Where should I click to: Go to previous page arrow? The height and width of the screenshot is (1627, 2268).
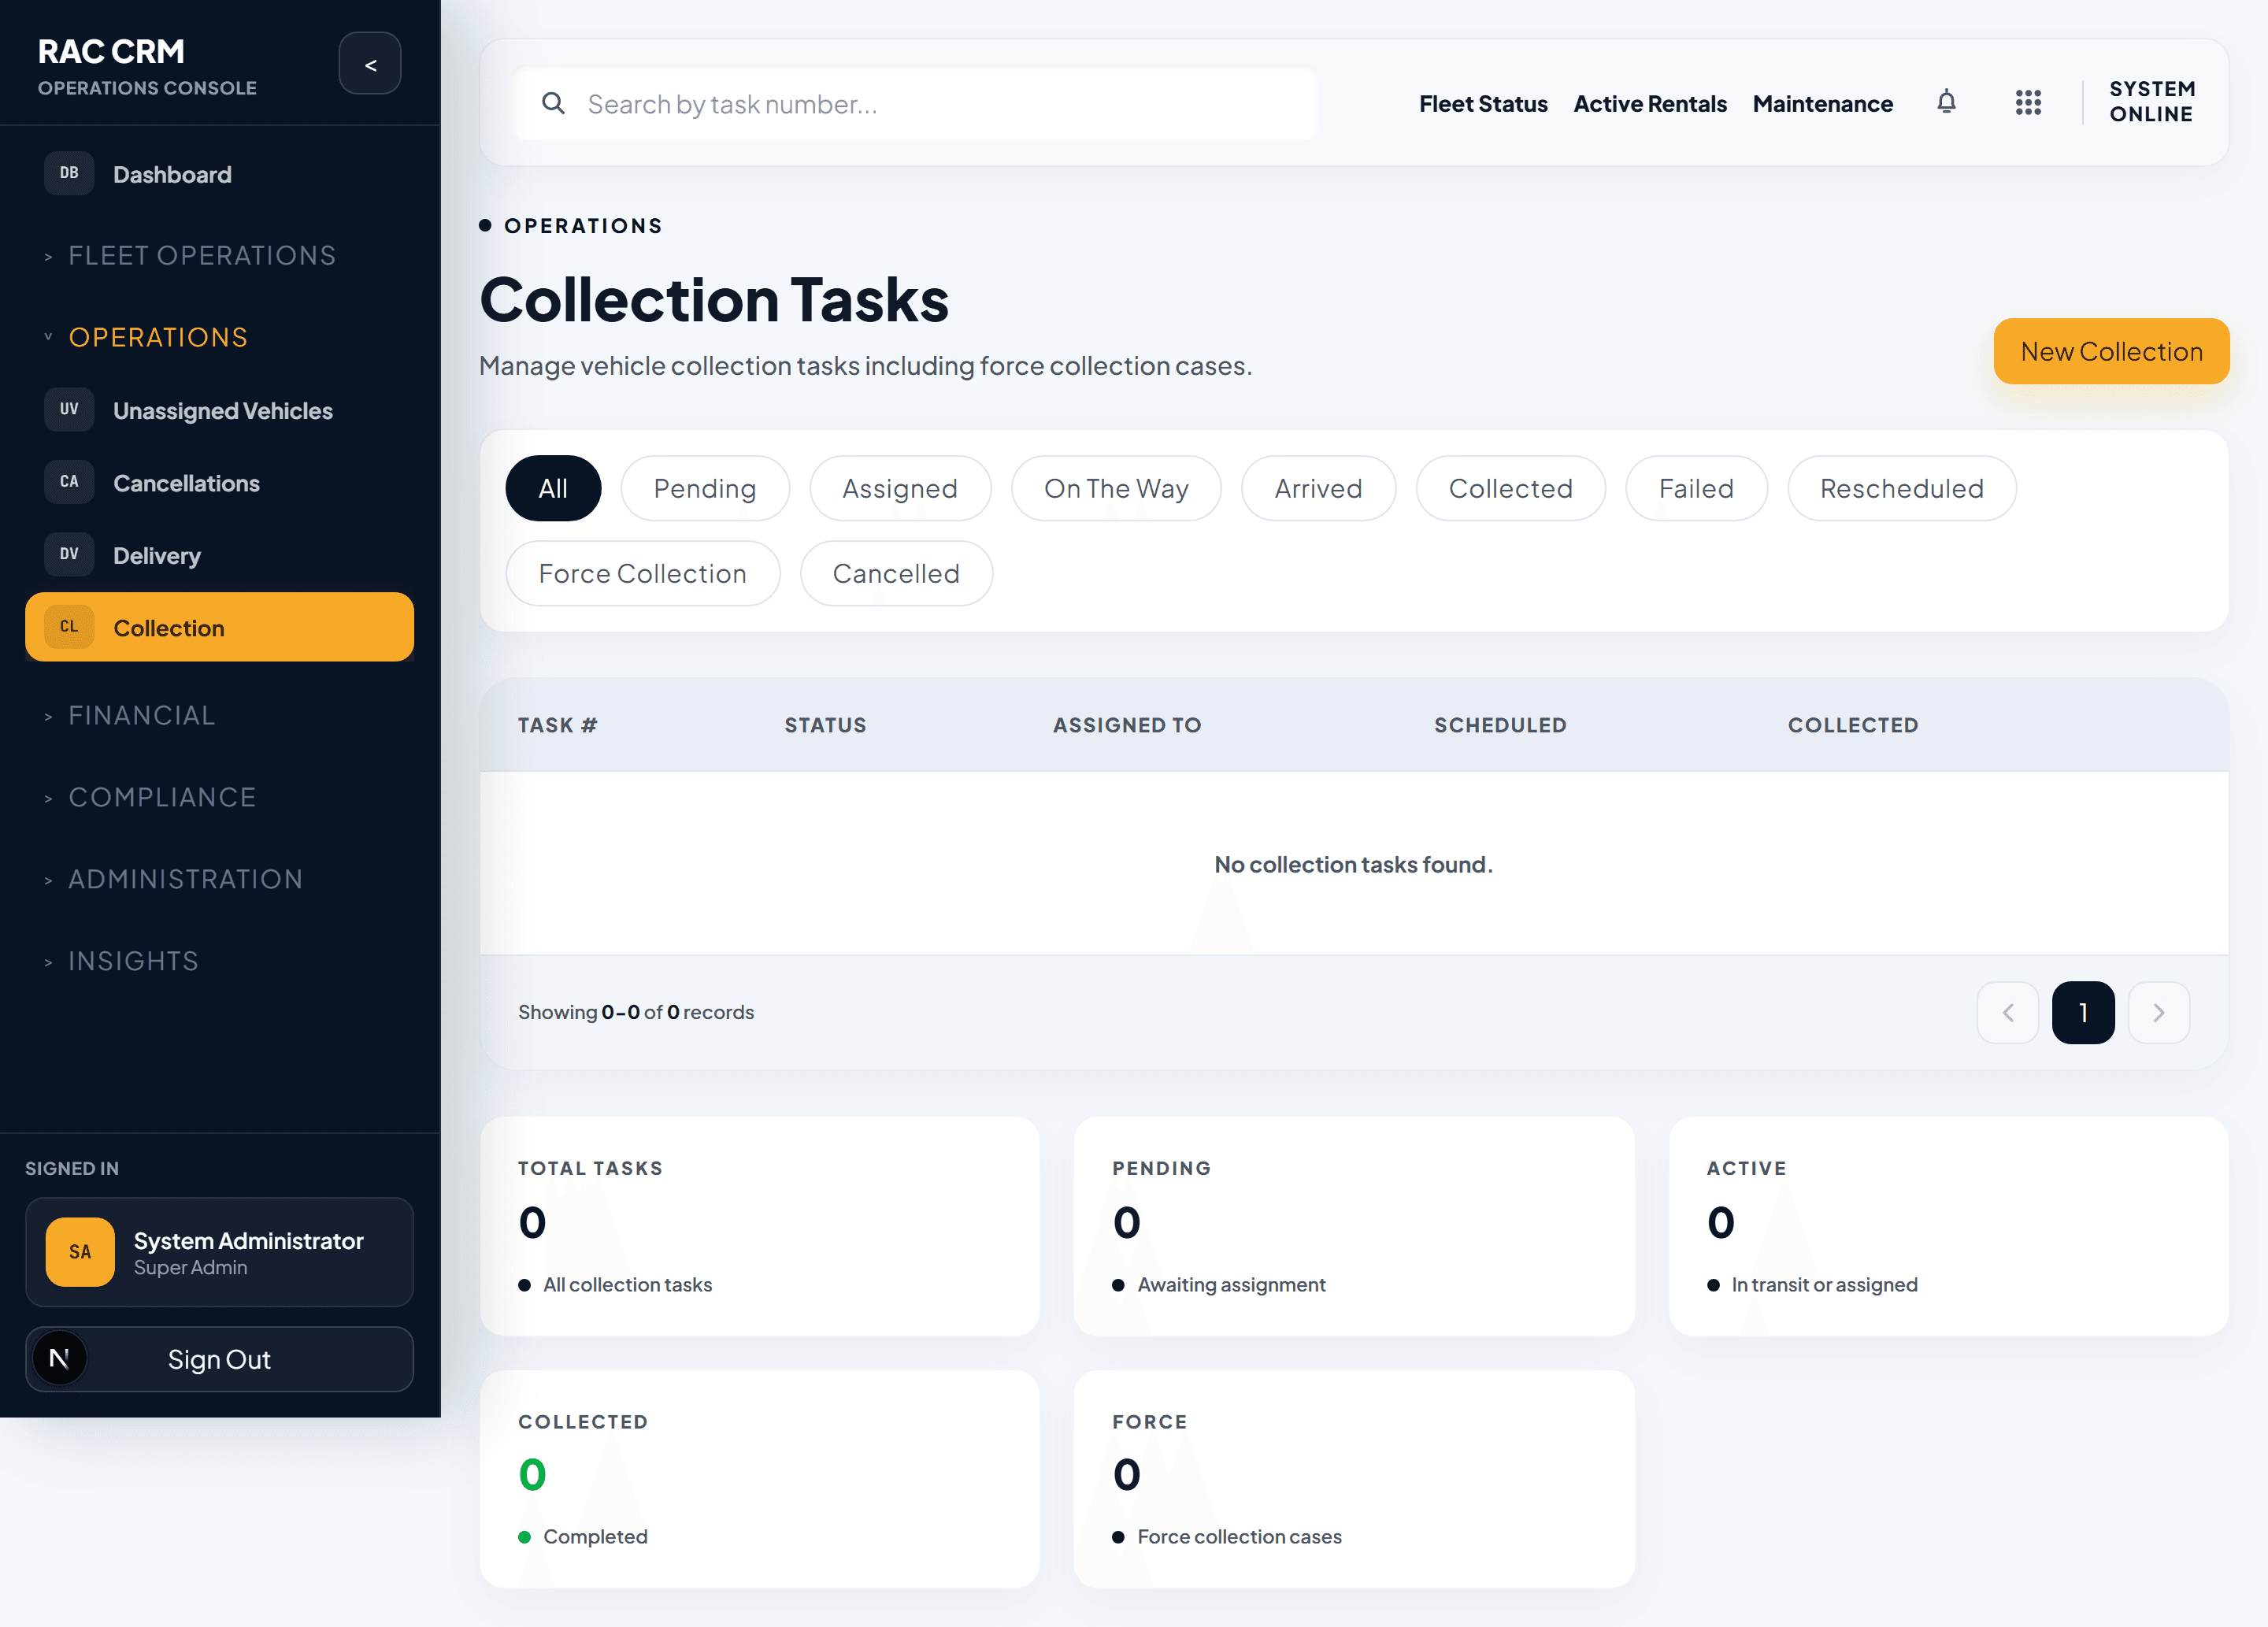(2007, 1013)
